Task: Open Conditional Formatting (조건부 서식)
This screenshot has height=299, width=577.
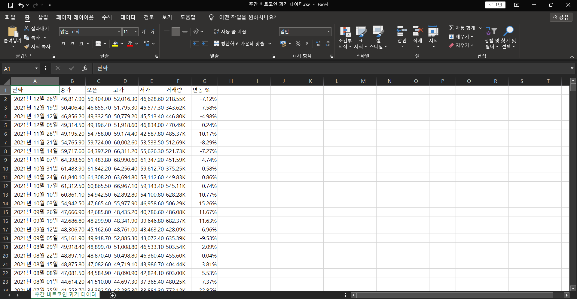Action: [345, 32]
